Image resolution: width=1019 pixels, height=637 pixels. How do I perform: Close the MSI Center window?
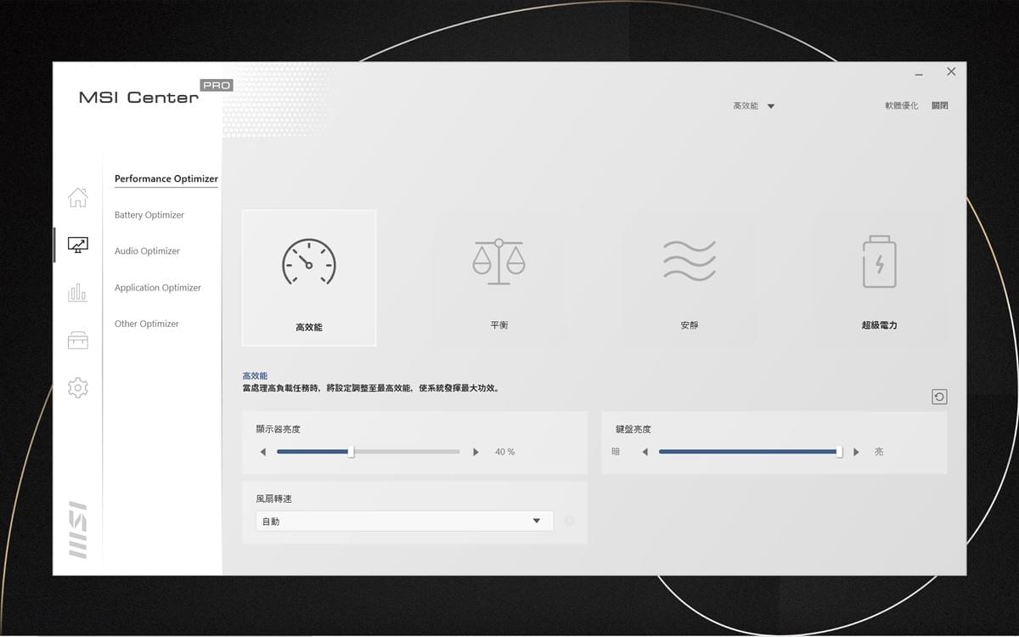(x=951, y=72)
